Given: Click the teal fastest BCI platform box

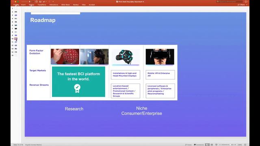Looking at the screenshot, I should (x=78, y=82).
